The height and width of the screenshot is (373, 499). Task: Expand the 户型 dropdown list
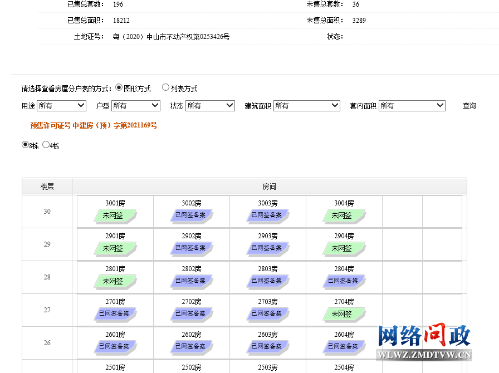(x=136, y=105)
